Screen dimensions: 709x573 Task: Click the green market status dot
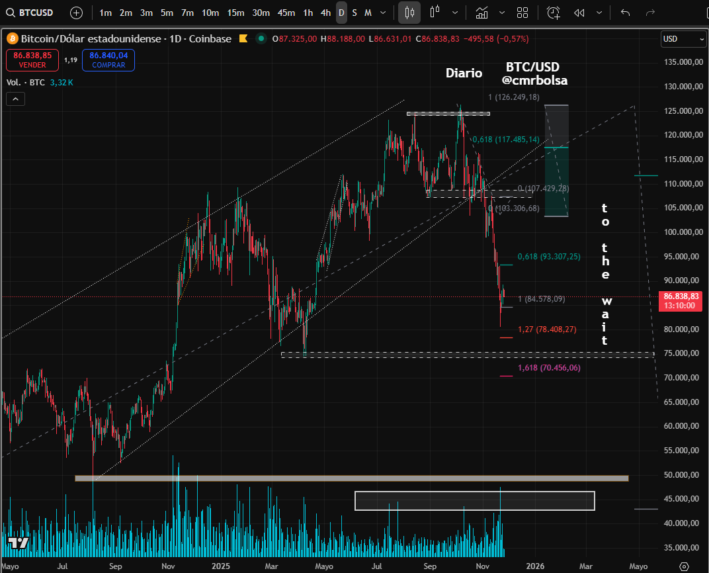261,39
